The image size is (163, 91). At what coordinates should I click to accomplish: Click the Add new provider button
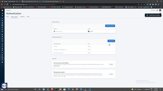pyautogui.click(x=110, y=26)
